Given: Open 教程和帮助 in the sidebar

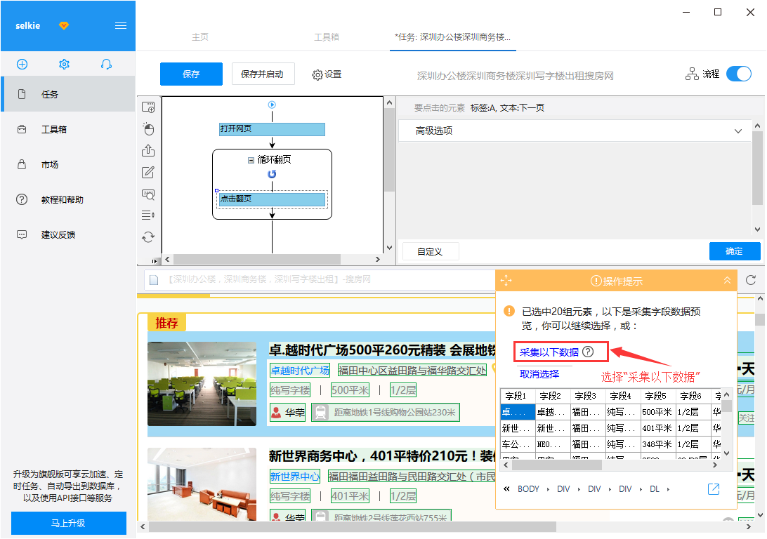Looking at the screenshot, I should tap(68, 200).
